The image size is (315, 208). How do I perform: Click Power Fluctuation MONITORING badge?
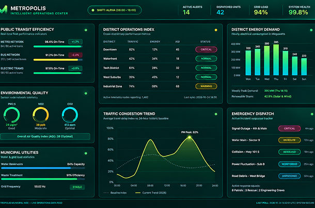(x=289, y=164)
